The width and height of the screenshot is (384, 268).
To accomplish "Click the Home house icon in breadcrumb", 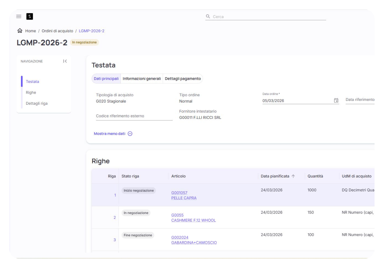I will coord(20,31).
